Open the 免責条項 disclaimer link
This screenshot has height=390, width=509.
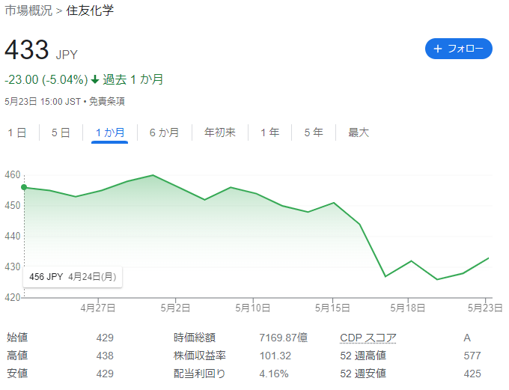click(107, 102)
